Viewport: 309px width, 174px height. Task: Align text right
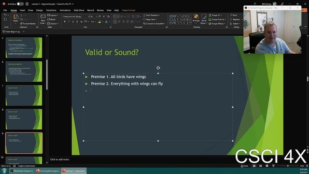coord(124,22)
